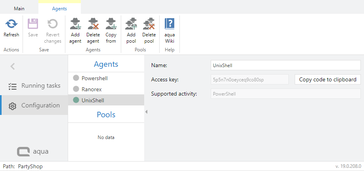Click the Delete pool icon
Viewport: 364px width, 171px height.
149,24
